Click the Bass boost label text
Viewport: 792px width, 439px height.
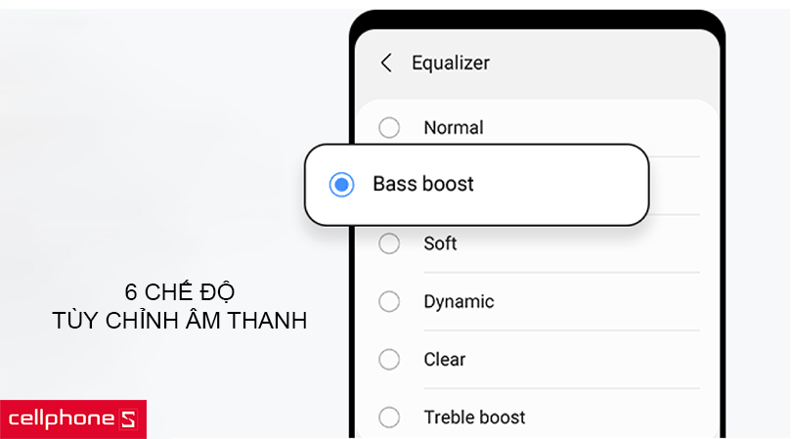coord(422,184)
